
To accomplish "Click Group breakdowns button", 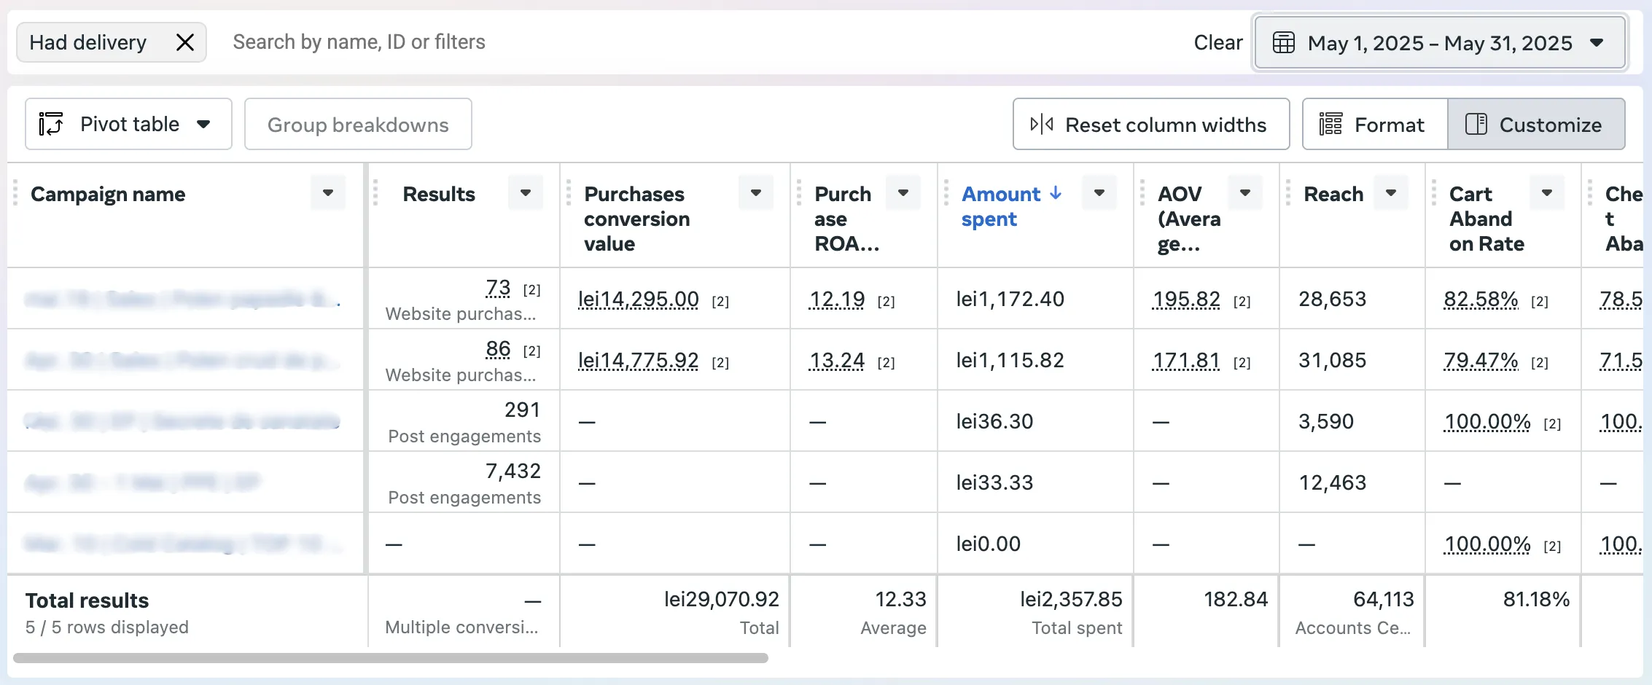I will point(358,125).
